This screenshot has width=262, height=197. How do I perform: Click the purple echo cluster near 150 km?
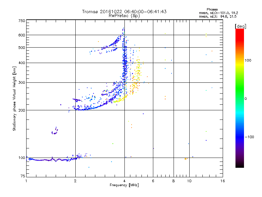pos(55,131)
